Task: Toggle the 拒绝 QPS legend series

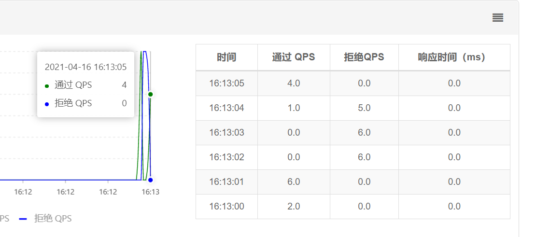Action: click(x=45, y=219)
